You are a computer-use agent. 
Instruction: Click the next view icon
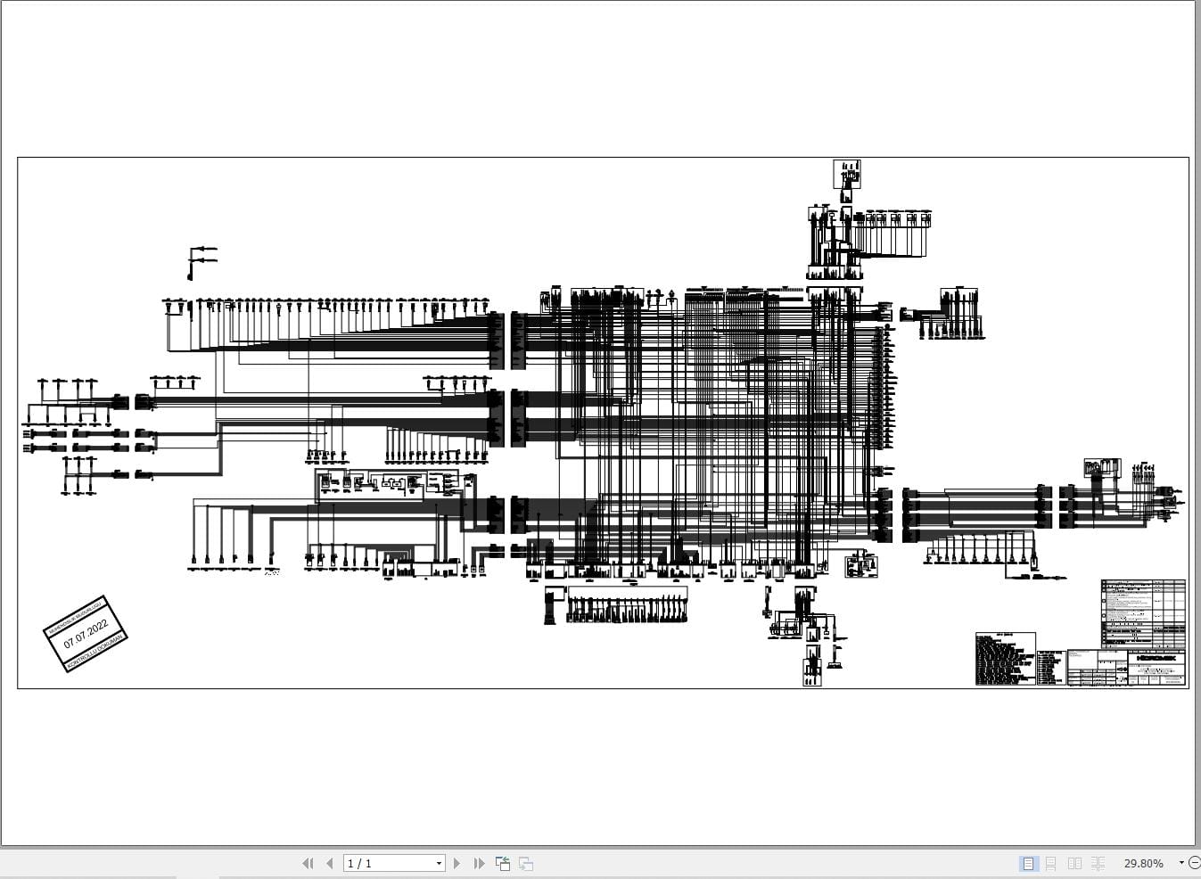click(x=526, y=863)
